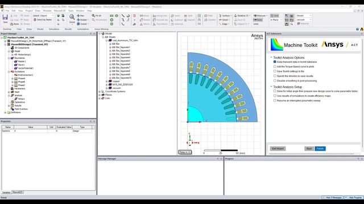Viewport: 364px width, 204px height.
Task: Click the Save icon in the ribbon
Action: click(x=5, y=18)
